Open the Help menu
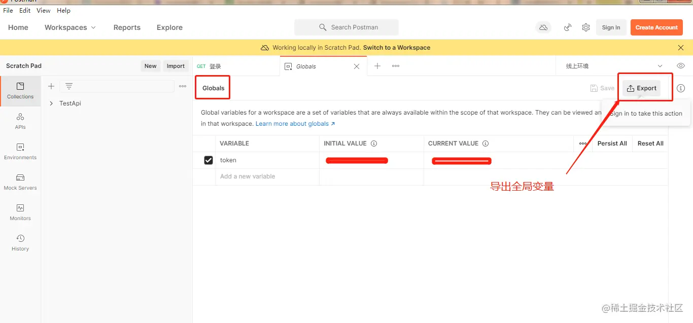This screenshot has width=693, height=323. 63,10
